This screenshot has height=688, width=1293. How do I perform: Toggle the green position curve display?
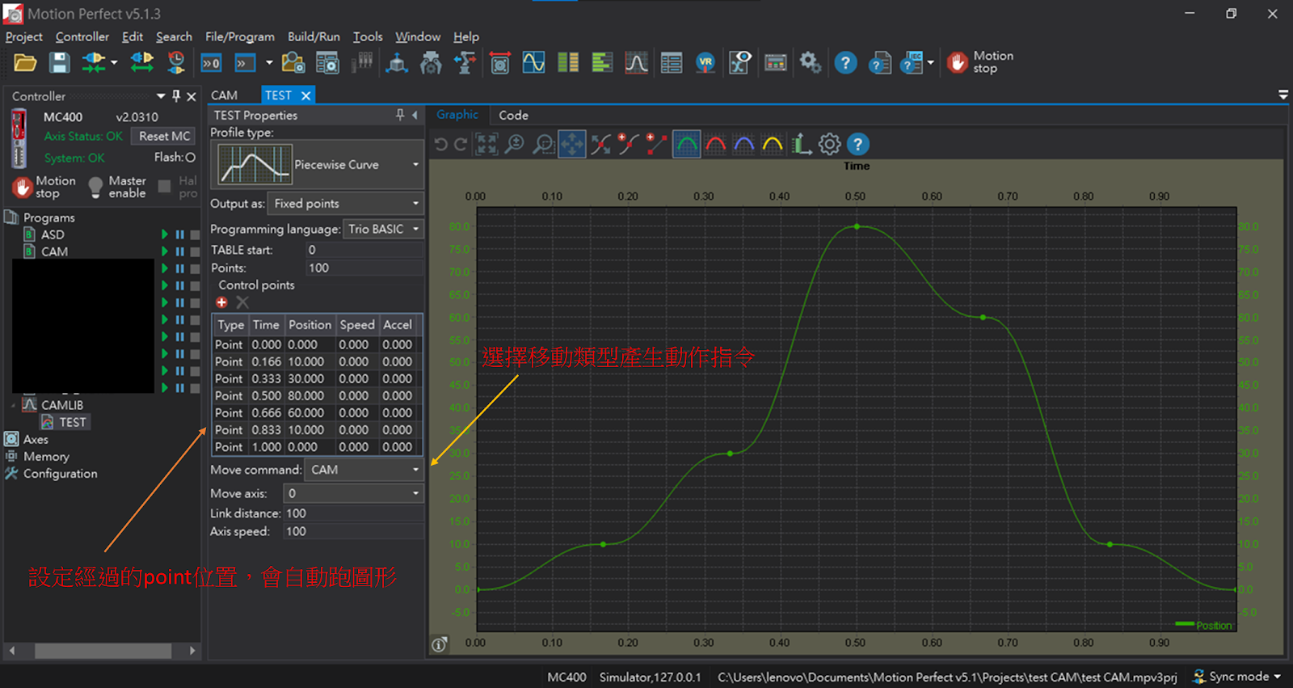point(686,145)
